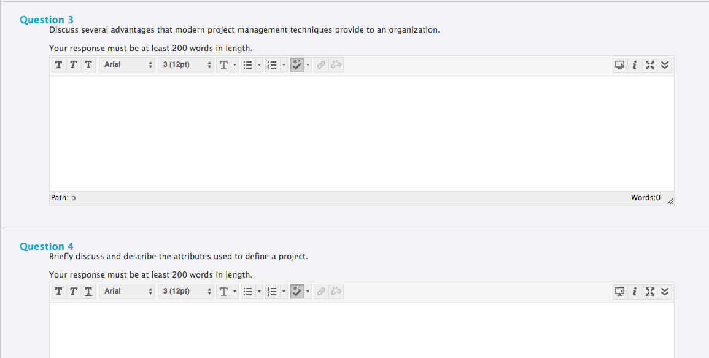This screenshot has height=358, width=709.
Task: Enter fullscreen mode for Question 4 editor
Action: click(649, 291)
